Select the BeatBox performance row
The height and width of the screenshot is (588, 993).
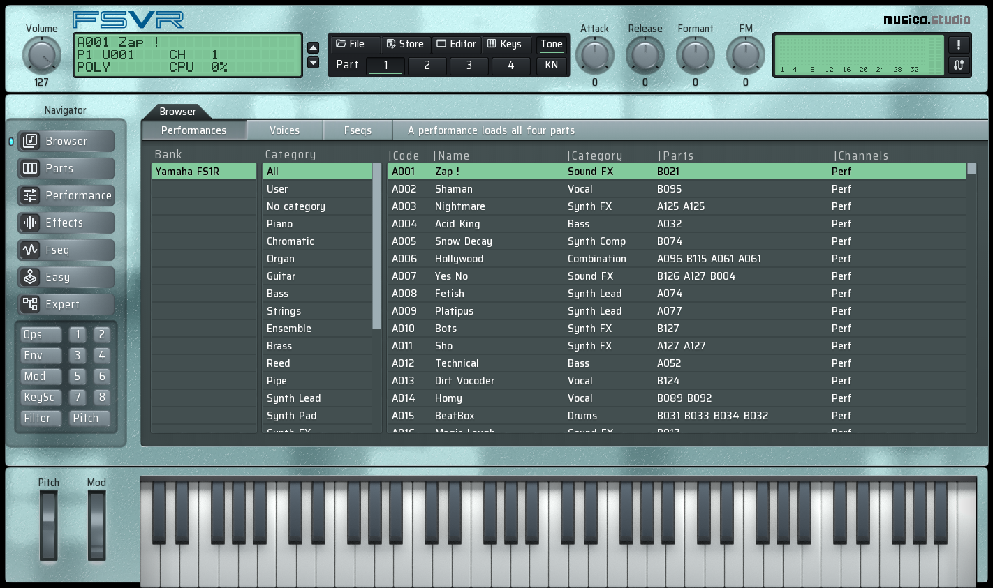point(677,416)
